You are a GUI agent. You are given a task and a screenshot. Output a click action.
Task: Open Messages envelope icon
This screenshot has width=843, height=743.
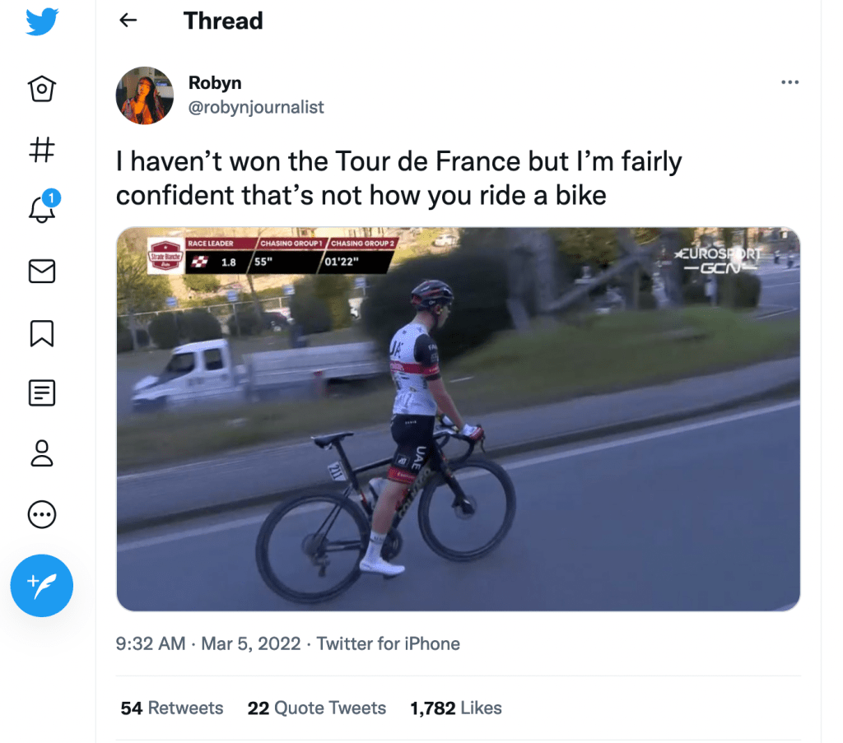point(42,272)
